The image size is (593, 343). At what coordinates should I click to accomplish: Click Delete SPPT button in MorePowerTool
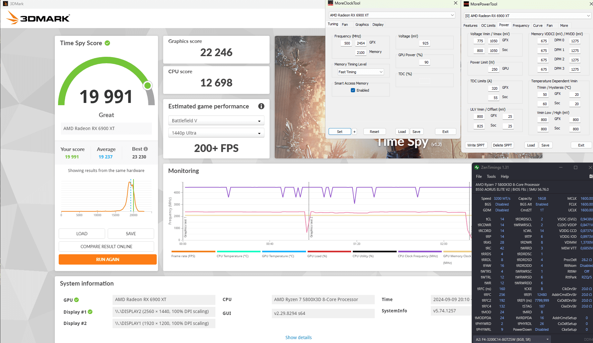[502, 145]
